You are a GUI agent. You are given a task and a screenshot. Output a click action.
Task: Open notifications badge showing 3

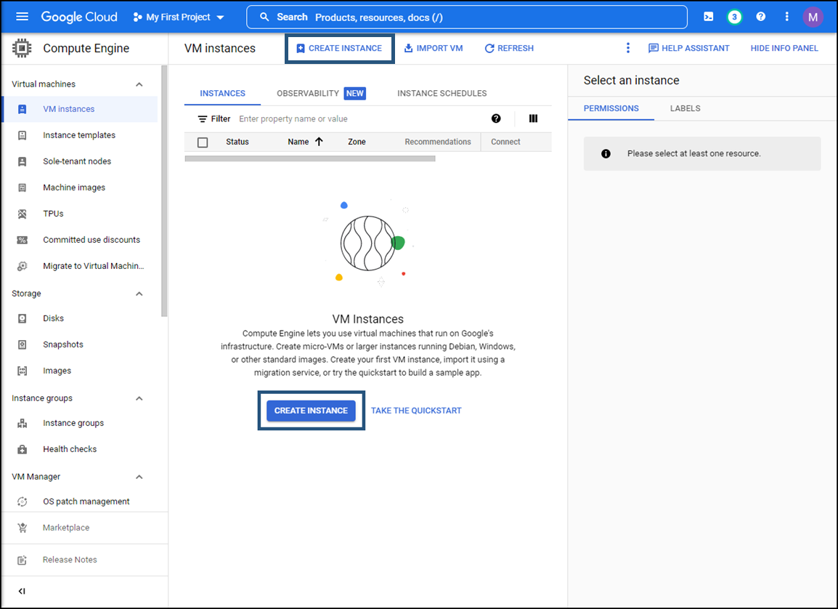(734, 17)
